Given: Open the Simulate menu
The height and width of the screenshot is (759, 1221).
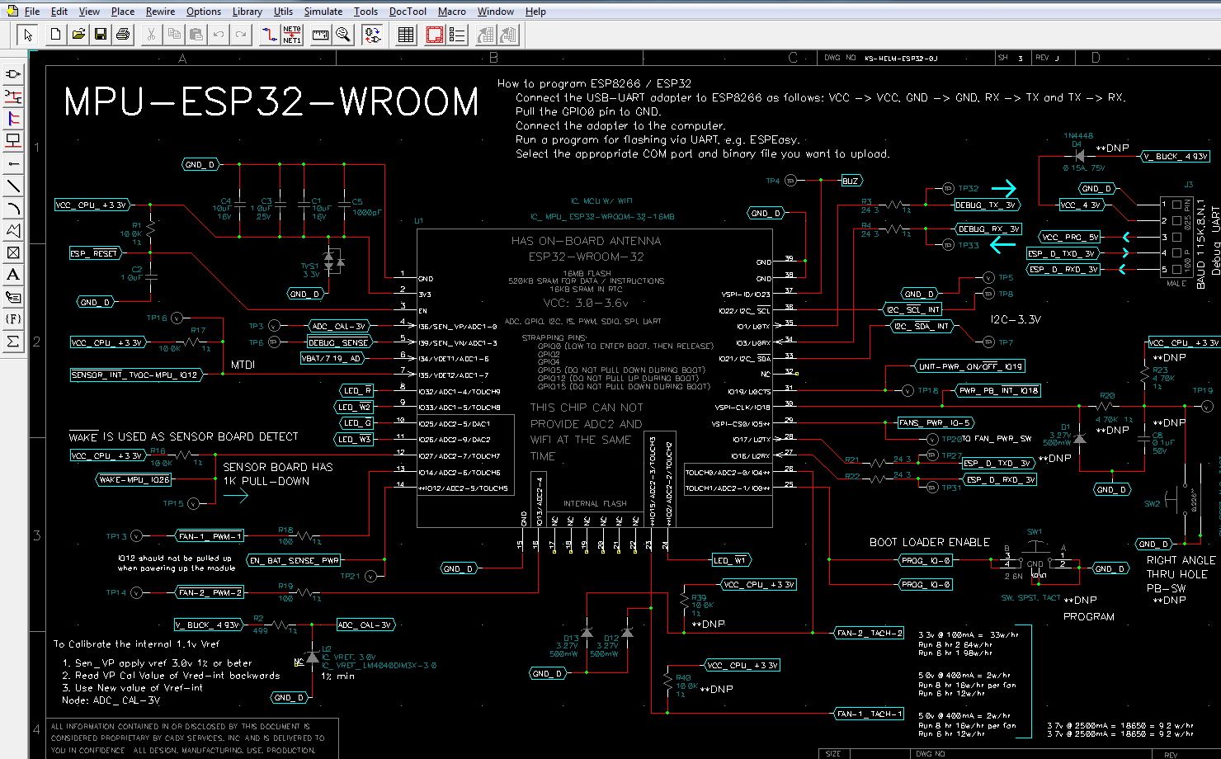Looking at the screenshot, I should pyautogui.click(x=323, y=12).
